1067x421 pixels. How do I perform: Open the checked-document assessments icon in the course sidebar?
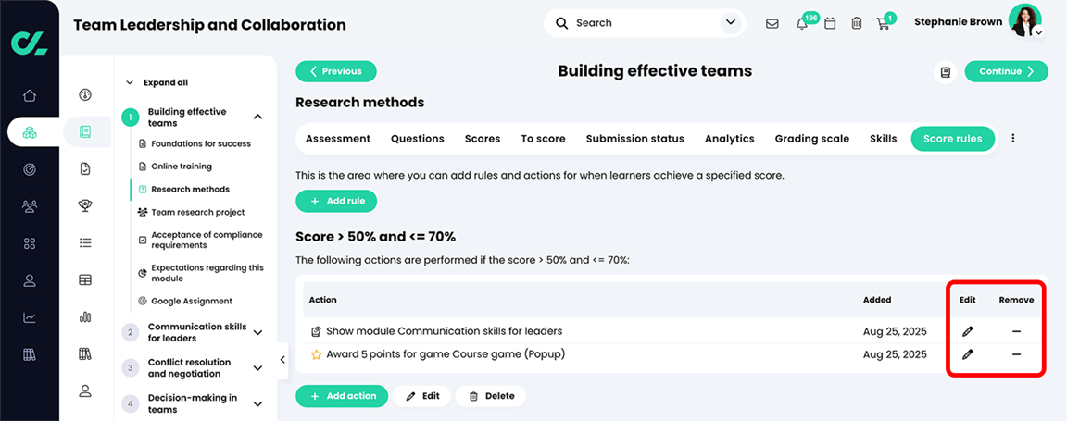tap(85, 168)
